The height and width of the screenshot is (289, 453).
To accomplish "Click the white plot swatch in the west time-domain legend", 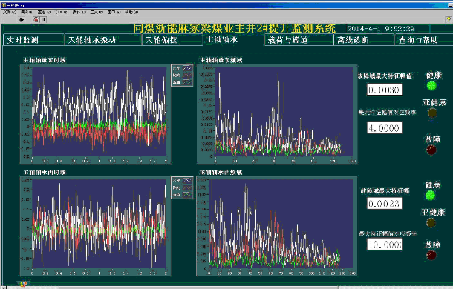I will pos(187,181).
